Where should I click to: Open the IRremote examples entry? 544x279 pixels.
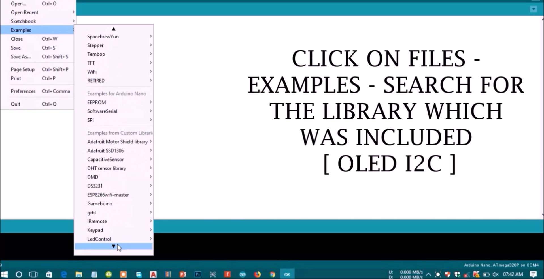[x=119, y=221]
